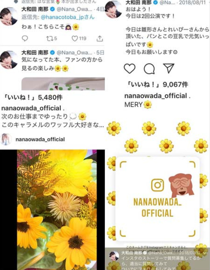Viewport: 210px width, 270px height.
Task: Open Instagram comment bubble icon
Action: click(x=149, y=69)
